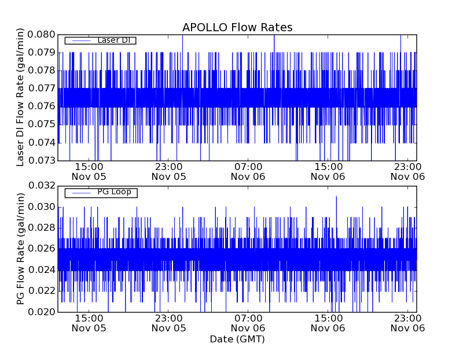Select the PG Loop legend entry

[113, 192]
